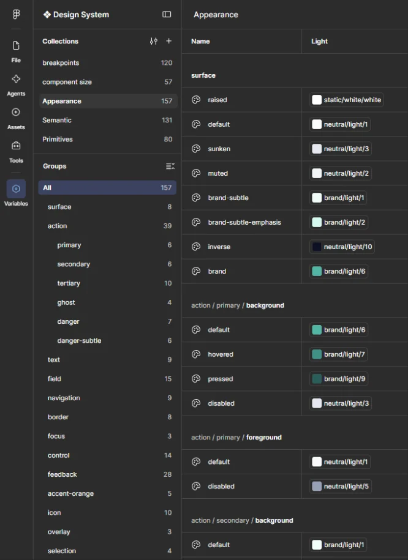Click the Light mode column header

tap(319, 42)
